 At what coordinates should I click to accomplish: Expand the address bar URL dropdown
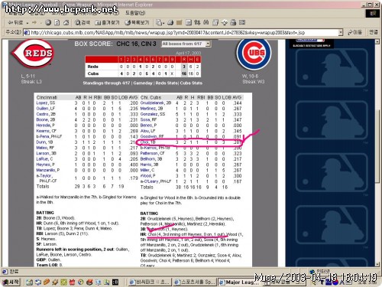341,32
